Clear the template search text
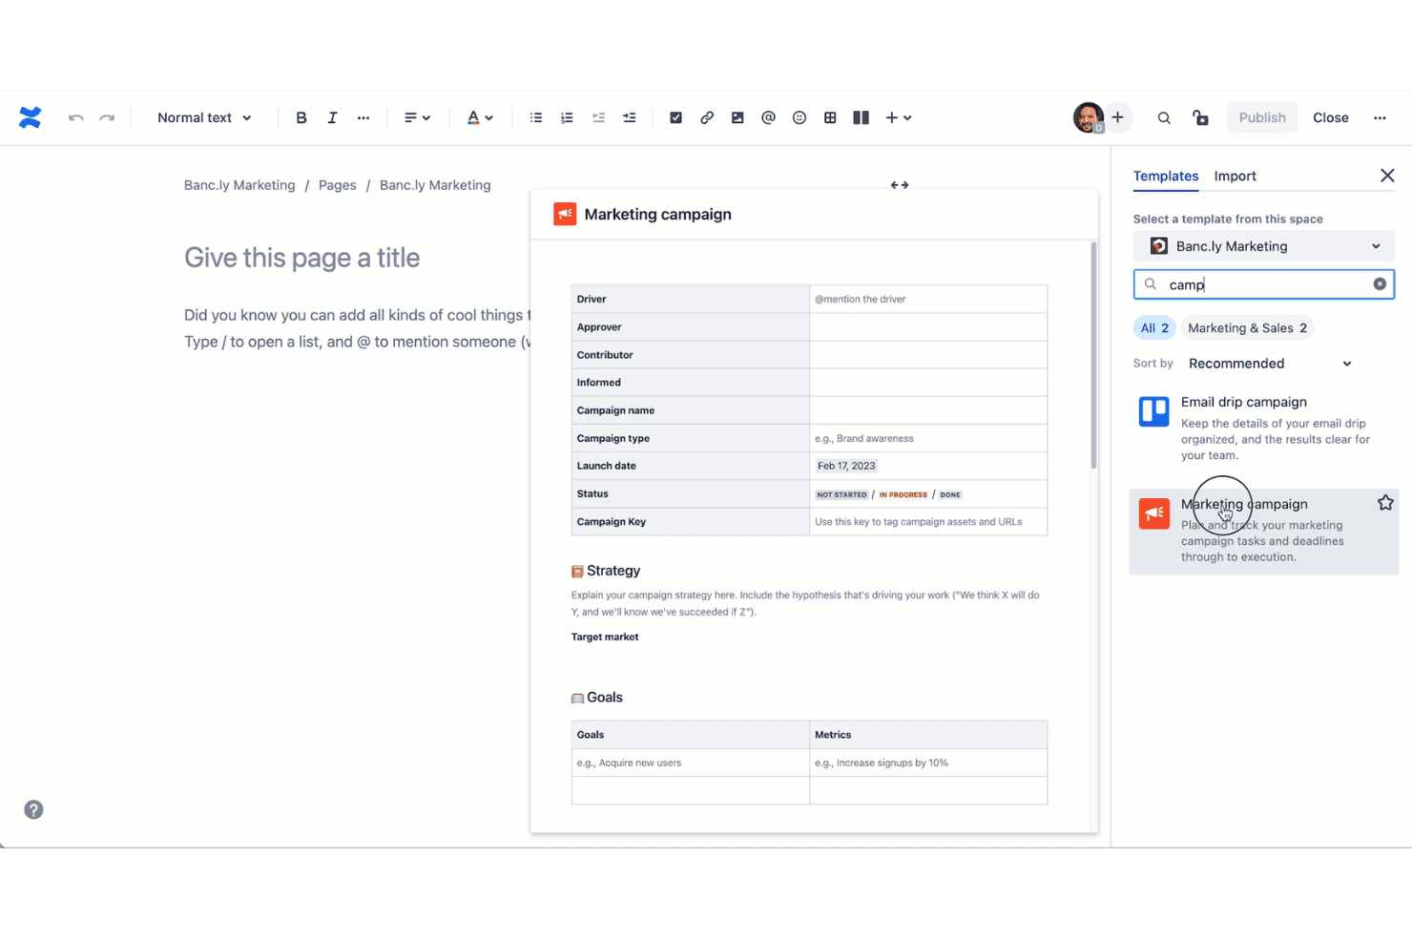Screen dimensions: 1412x942 [1380, 284]
